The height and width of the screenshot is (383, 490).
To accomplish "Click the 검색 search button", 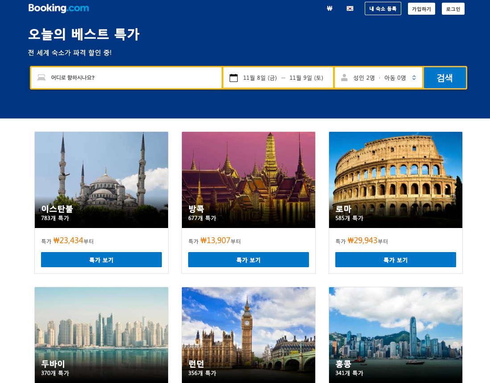I will pos(445,78).
